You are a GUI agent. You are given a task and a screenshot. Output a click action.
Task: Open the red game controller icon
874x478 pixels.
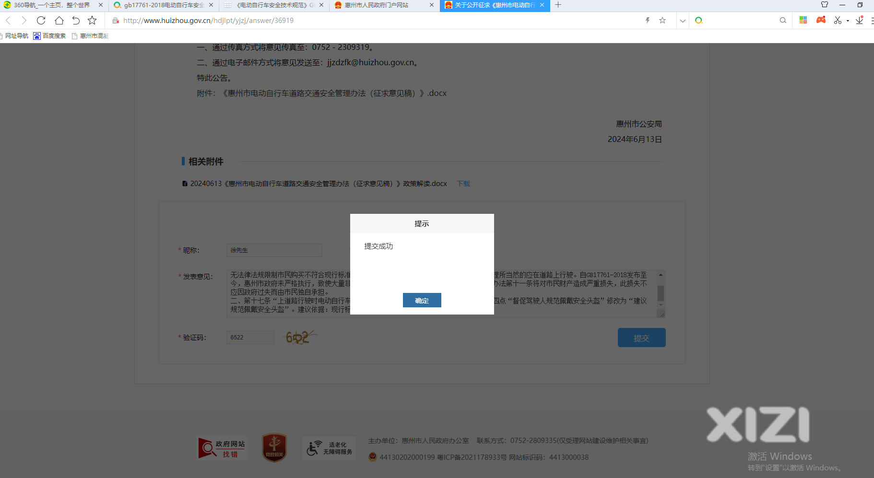pos(821,20)
